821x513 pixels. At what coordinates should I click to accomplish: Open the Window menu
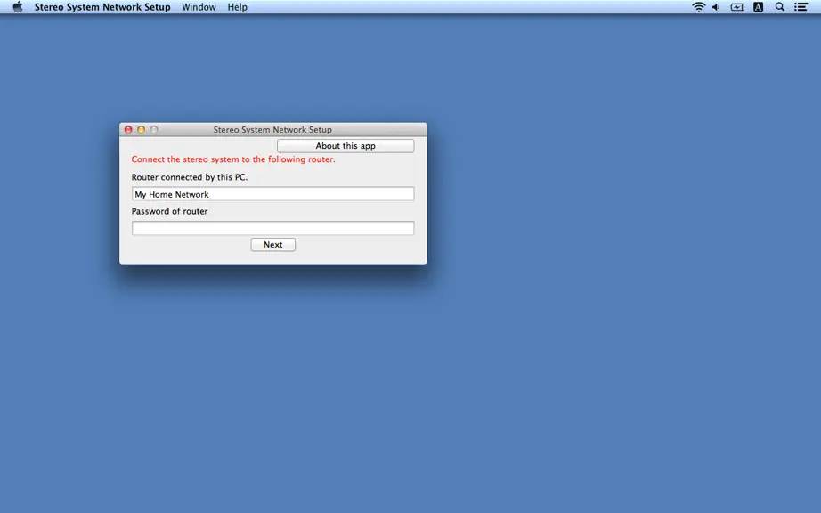tap(199, 7)
